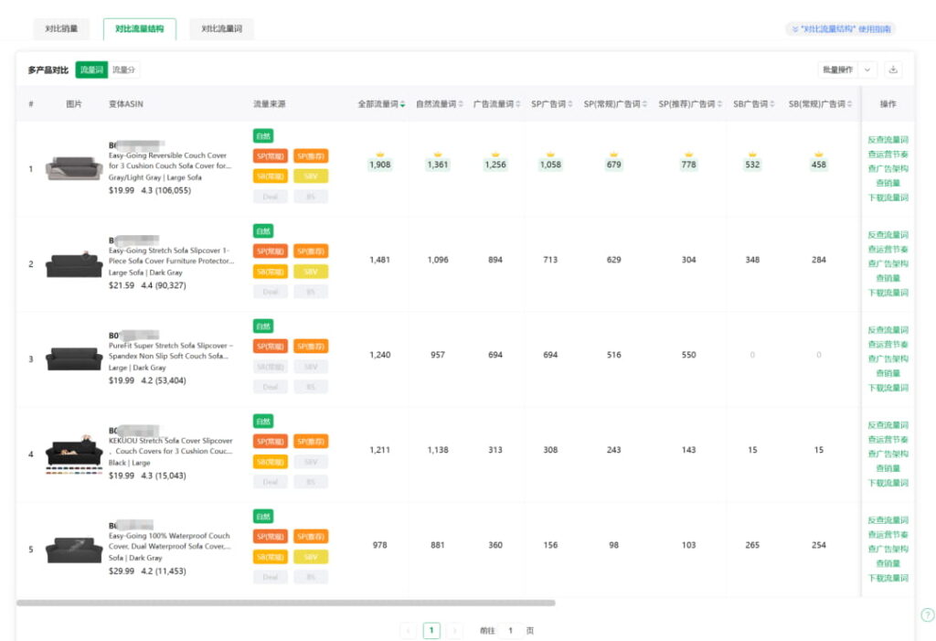Click 反查流量词 link for product 1
This screenshot has height=641, width=936.
pyautogui.click(x=888, y=140)
